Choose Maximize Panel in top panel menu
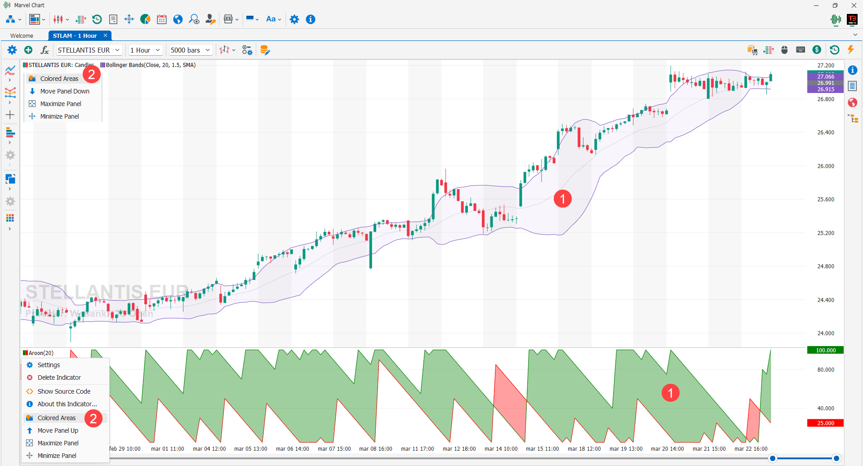The width and height of the screenshot is (863, 466). (x=63, y=104)
